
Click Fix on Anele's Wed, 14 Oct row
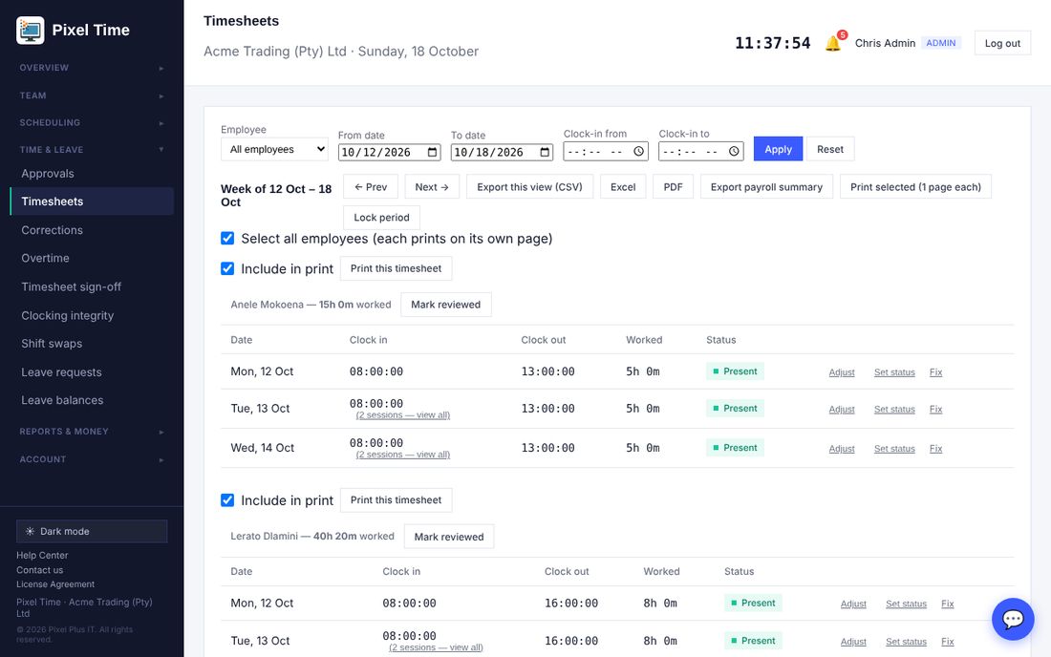[935, 449]
